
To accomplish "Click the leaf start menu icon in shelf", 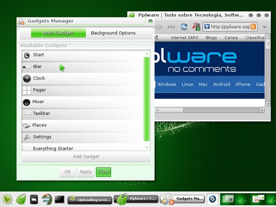I will [x=7, y=200].
